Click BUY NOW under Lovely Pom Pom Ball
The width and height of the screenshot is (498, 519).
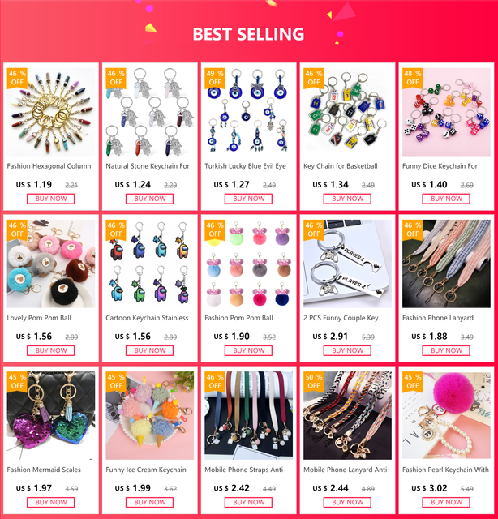click(50, 350)
